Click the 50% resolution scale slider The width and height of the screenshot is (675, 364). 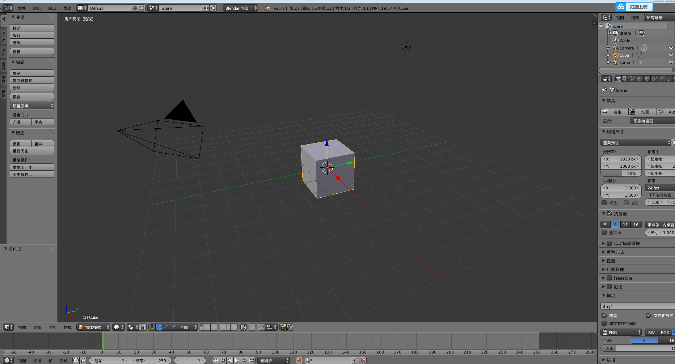click(621, 174)
